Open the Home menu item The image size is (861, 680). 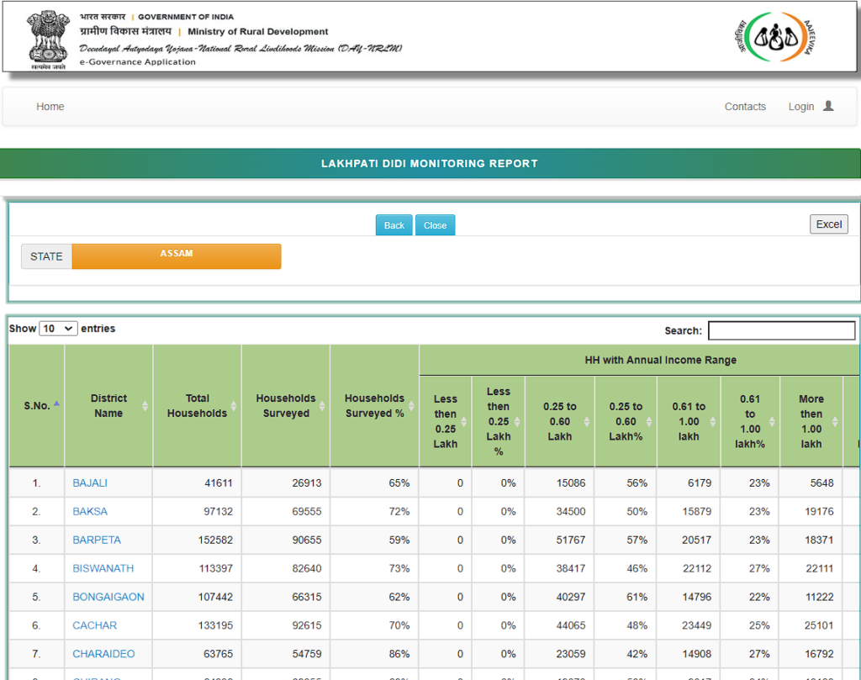(x=50, y=107)
